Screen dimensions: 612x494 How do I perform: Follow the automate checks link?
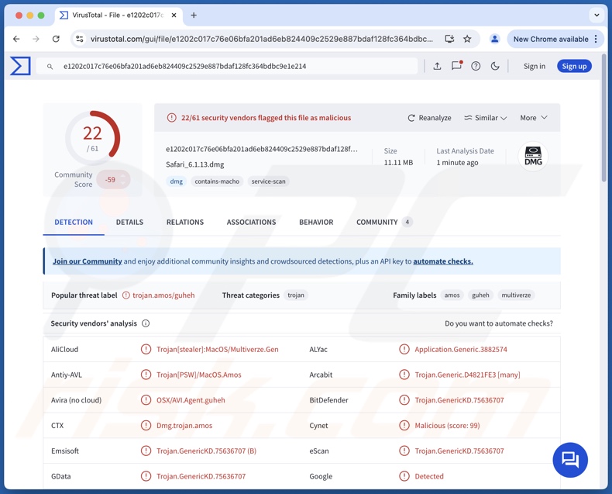coord(442,261)
